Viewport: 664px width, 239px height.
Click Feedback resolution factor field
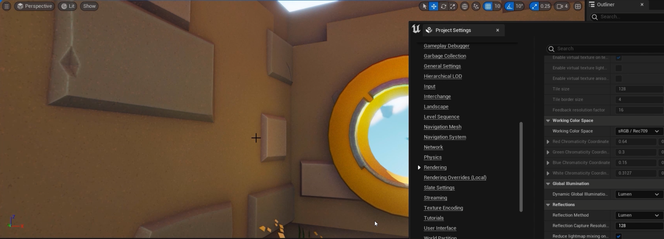point(639,110)
